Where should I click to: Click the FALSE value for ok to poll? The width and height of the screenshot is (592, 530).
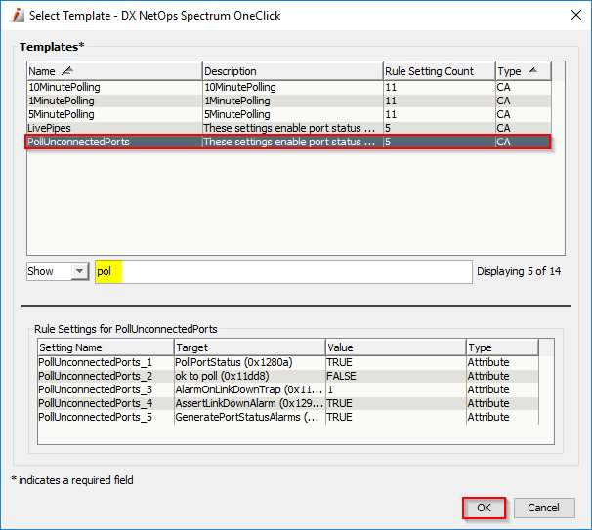(396, 376)
